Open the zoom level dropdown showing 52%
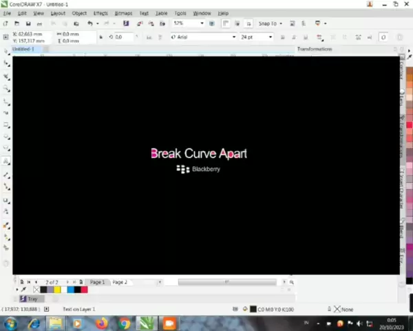The height and width of the screenshot is (331, 413). pyautogui.click(x=202, y=23)
